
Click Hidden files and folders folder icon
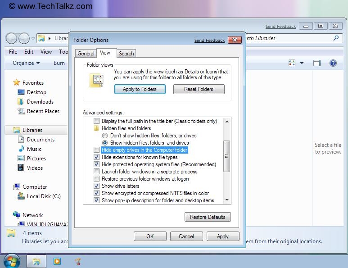point(96,128)
